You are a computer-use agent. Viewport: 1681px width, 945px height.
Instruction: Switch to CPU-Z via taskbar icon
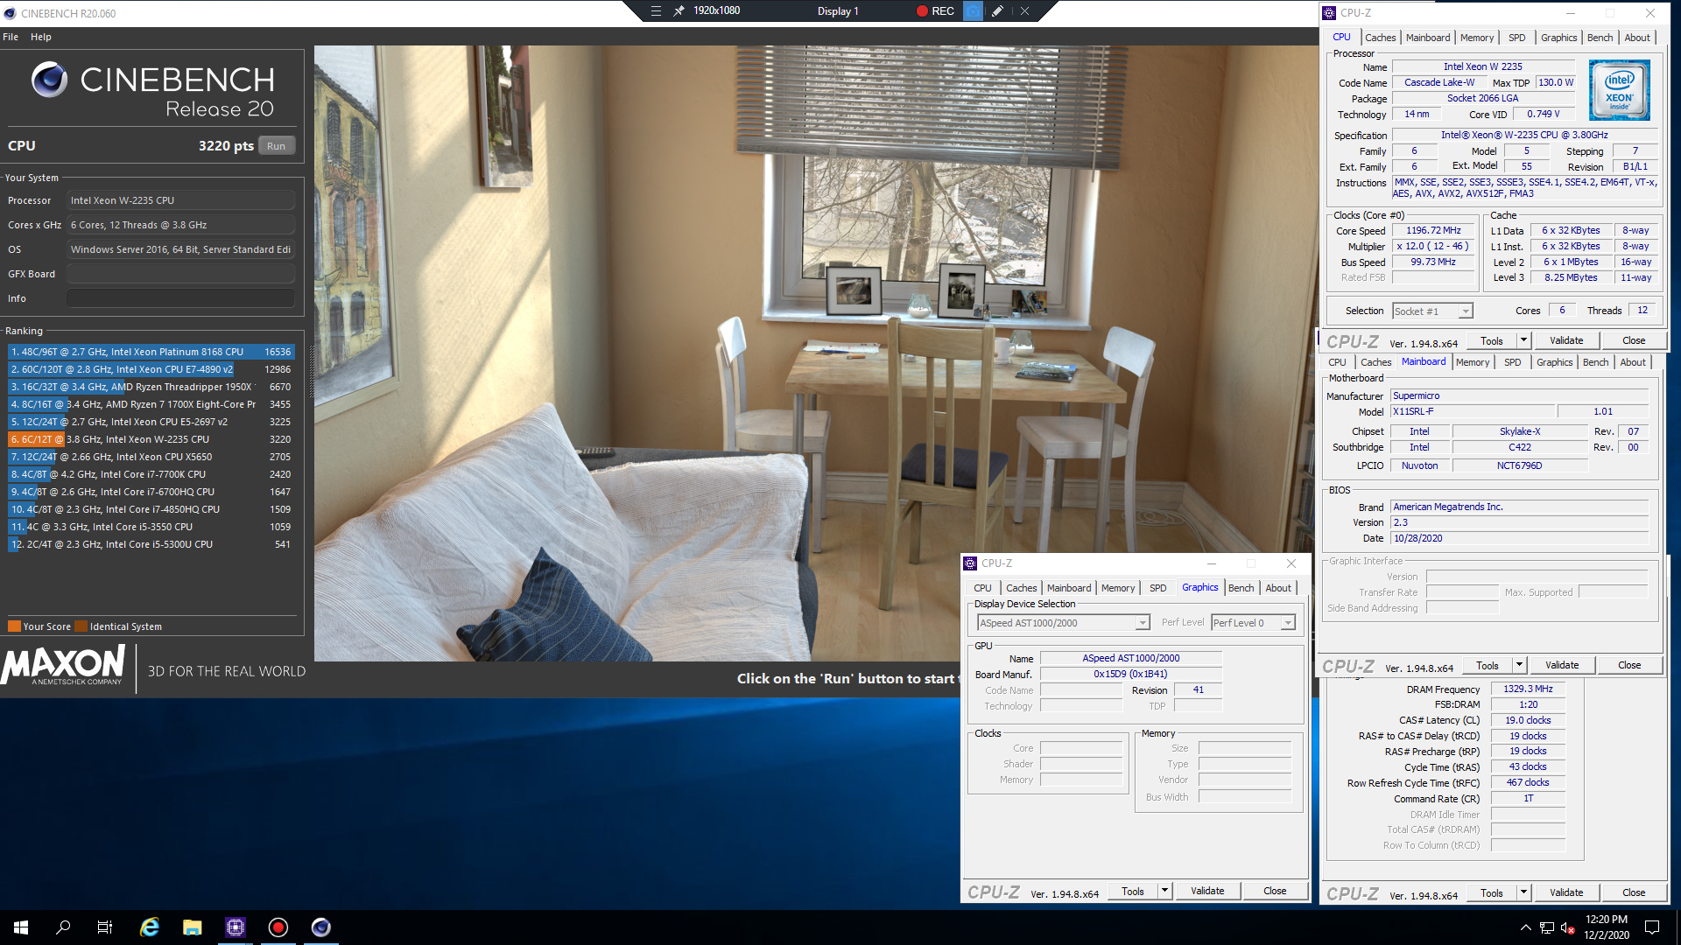(236, 927)
